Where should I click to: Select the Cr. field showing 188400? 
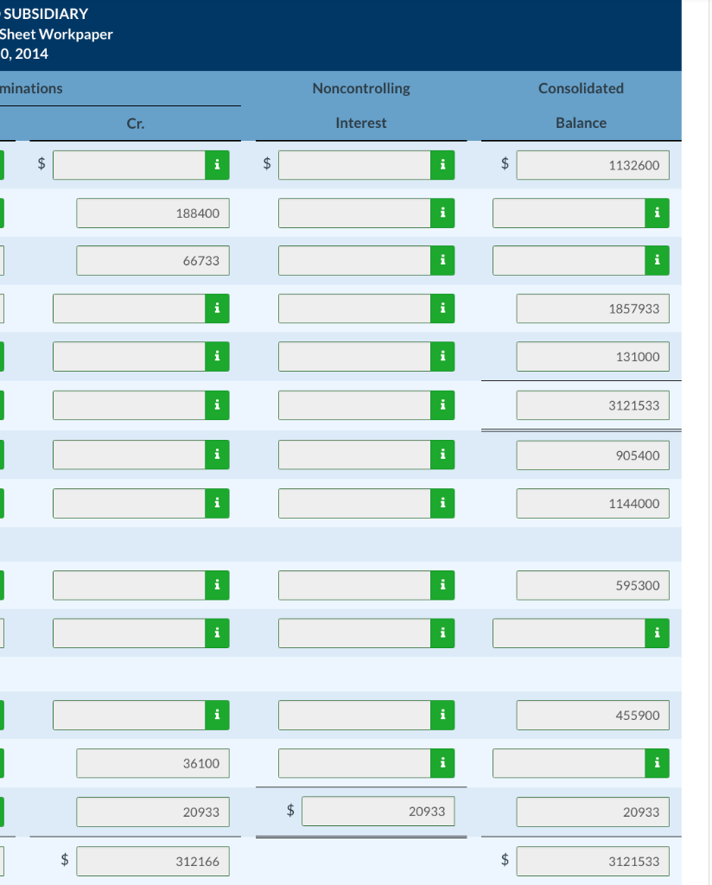tap(153, 213)
